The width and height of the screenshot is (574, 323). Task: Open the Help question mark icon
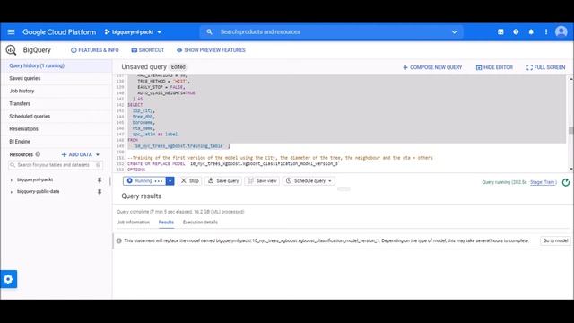(x=516, y=32)
